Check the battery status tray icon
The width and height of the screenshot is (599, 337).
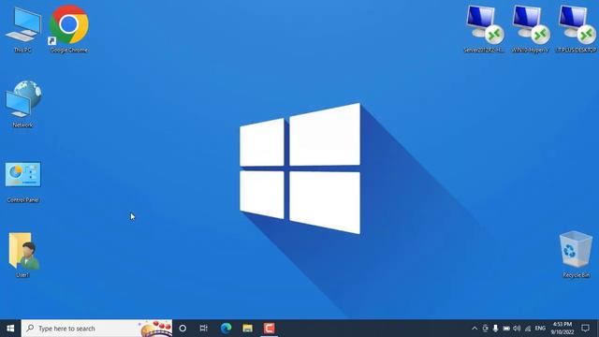coord(506,329)
